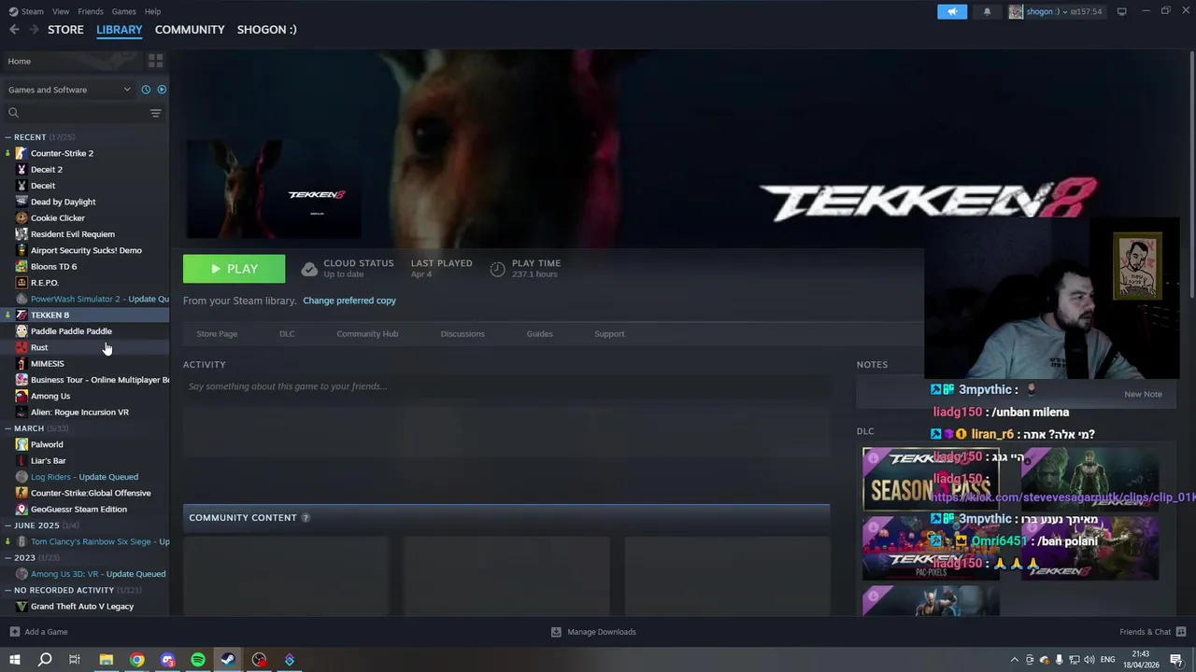Open the notifications bell
Viewport: 1196px width, 672px height.
(x=987, y=11)
